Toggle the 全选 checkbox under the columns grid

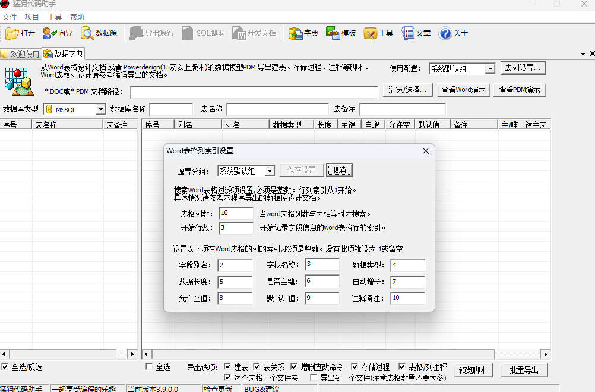coord(149,366)
